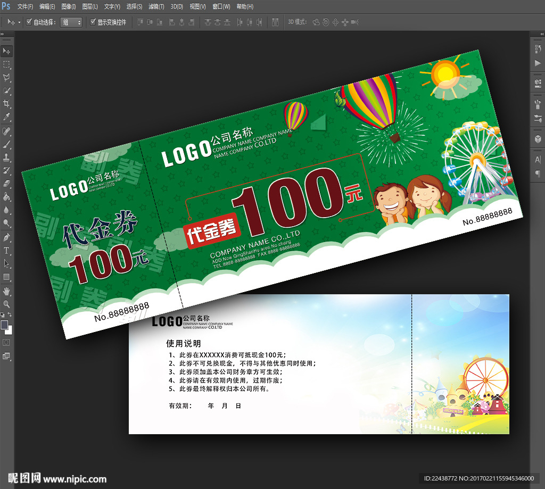Select the Brush tool
This screenshot has height=489, width=545.
[6, 145]
